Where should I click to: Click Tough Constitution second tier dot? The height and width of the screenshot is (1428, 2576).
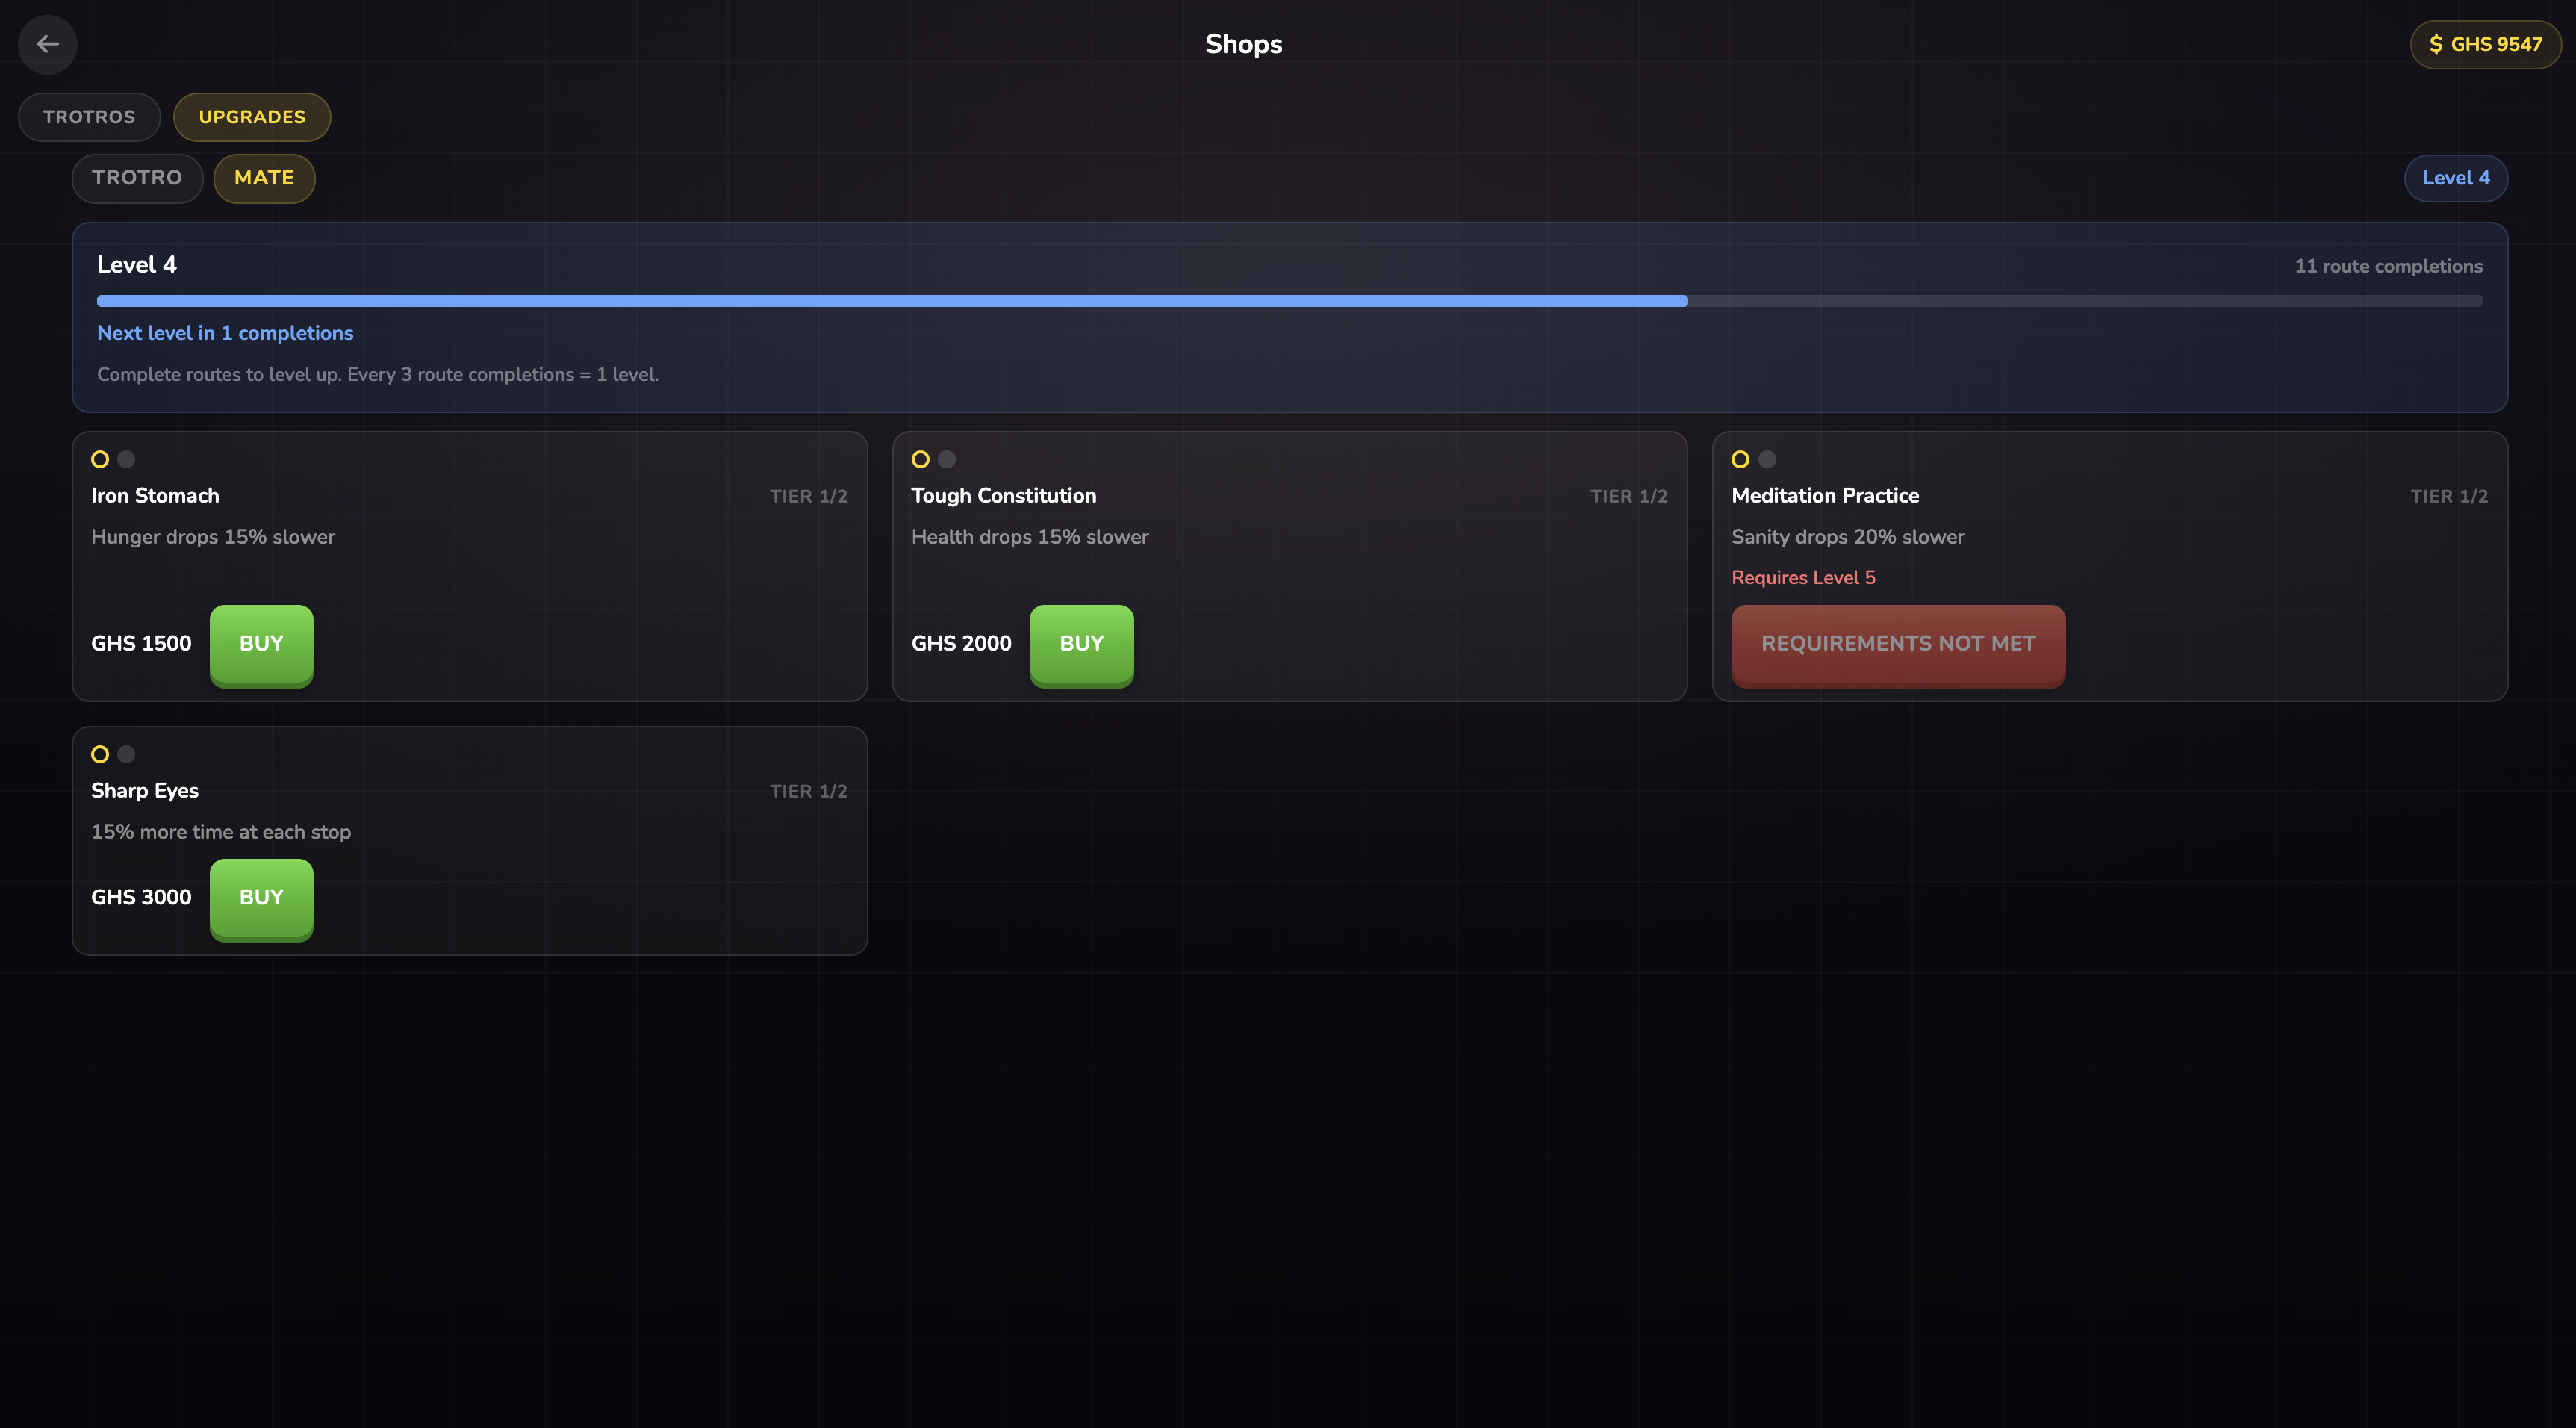coord(946,459)
